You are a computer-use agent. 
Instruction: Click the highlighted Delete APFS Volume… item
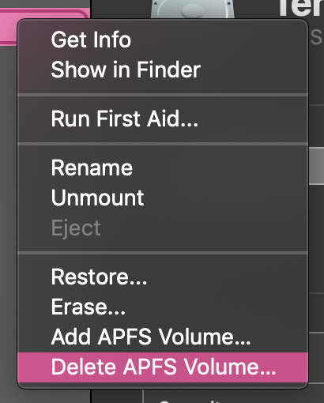click(163, 367)
